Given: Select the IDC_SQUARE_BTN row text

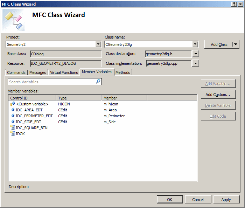Looking at the screenshot, I should click(x=32, y=128).
